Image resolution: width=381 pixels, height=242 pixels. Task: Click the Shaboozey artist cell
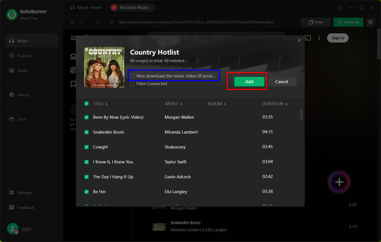pyautogui.click(x=175, y=147)
